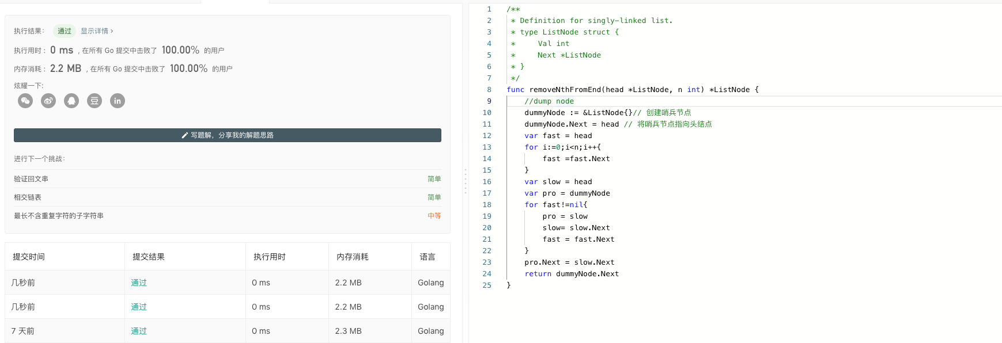Image resolution: width=1002 pixels, height=343 pixels.
Task: Open 验证回文串 next challenge
Action: [x=31, y=179]
